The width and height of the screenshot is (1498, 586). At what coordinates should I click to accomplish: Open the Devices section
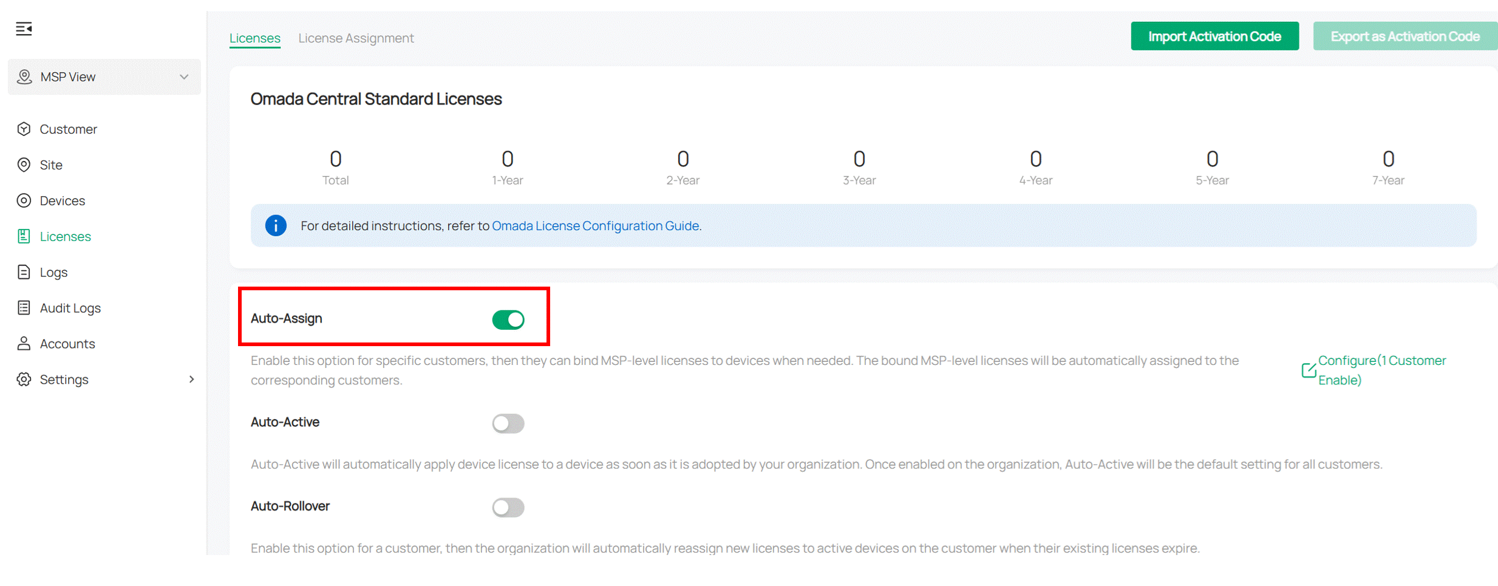[x=62, y=200]
